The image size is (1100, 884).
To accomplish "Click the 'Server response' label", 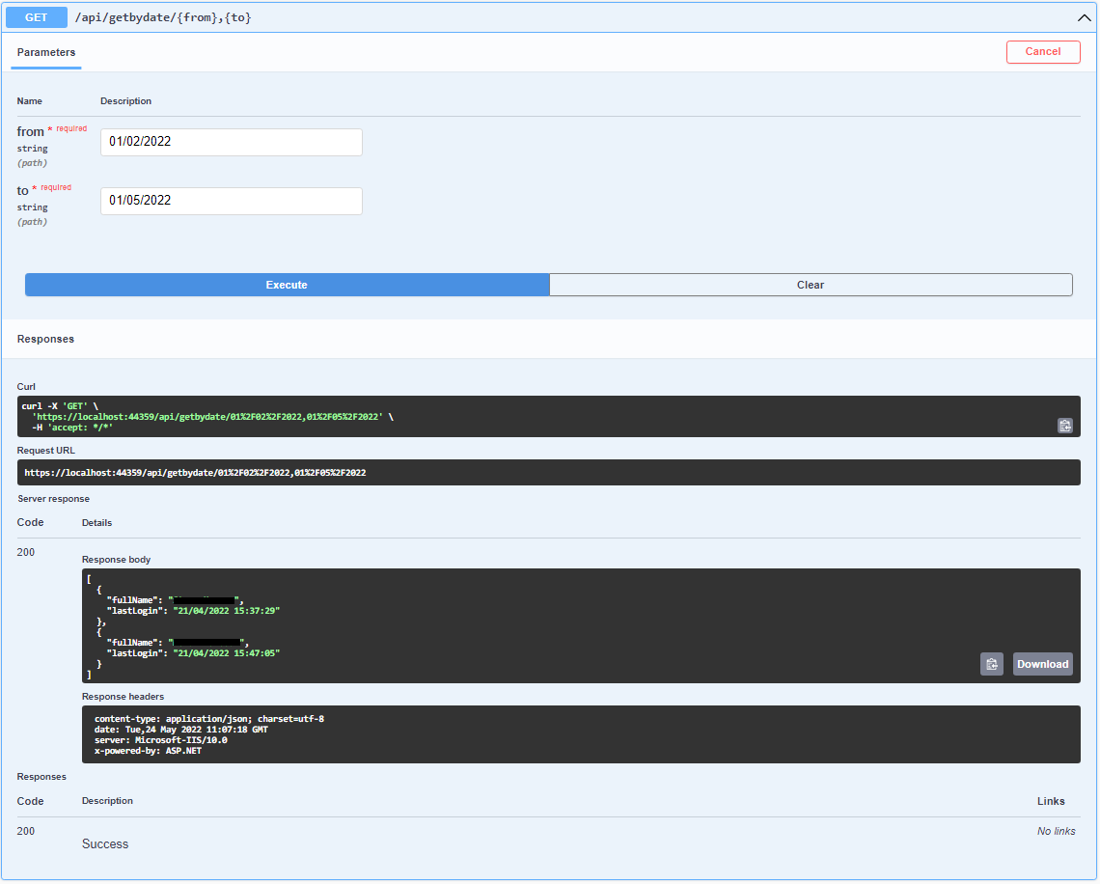I will pyautogui.click(x=53, y=499).
